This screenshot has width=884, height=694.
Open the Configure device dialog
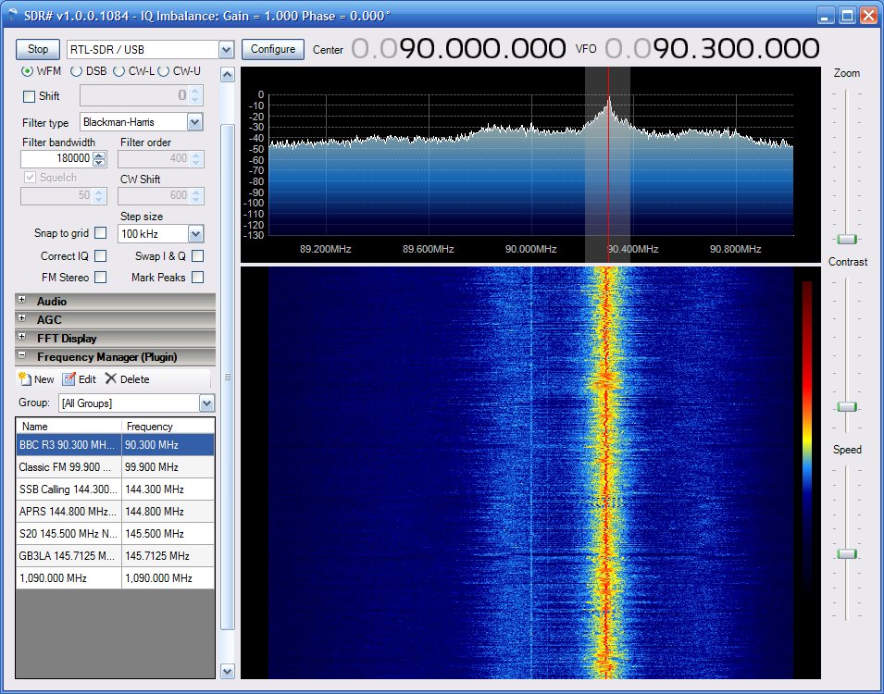pyautogui.click(x=273, y=49)
